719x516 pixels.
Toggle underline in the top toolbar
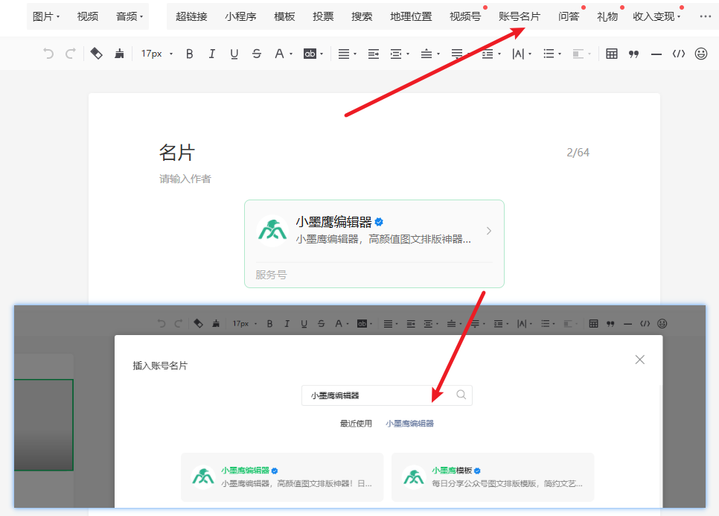pos(234,54)
